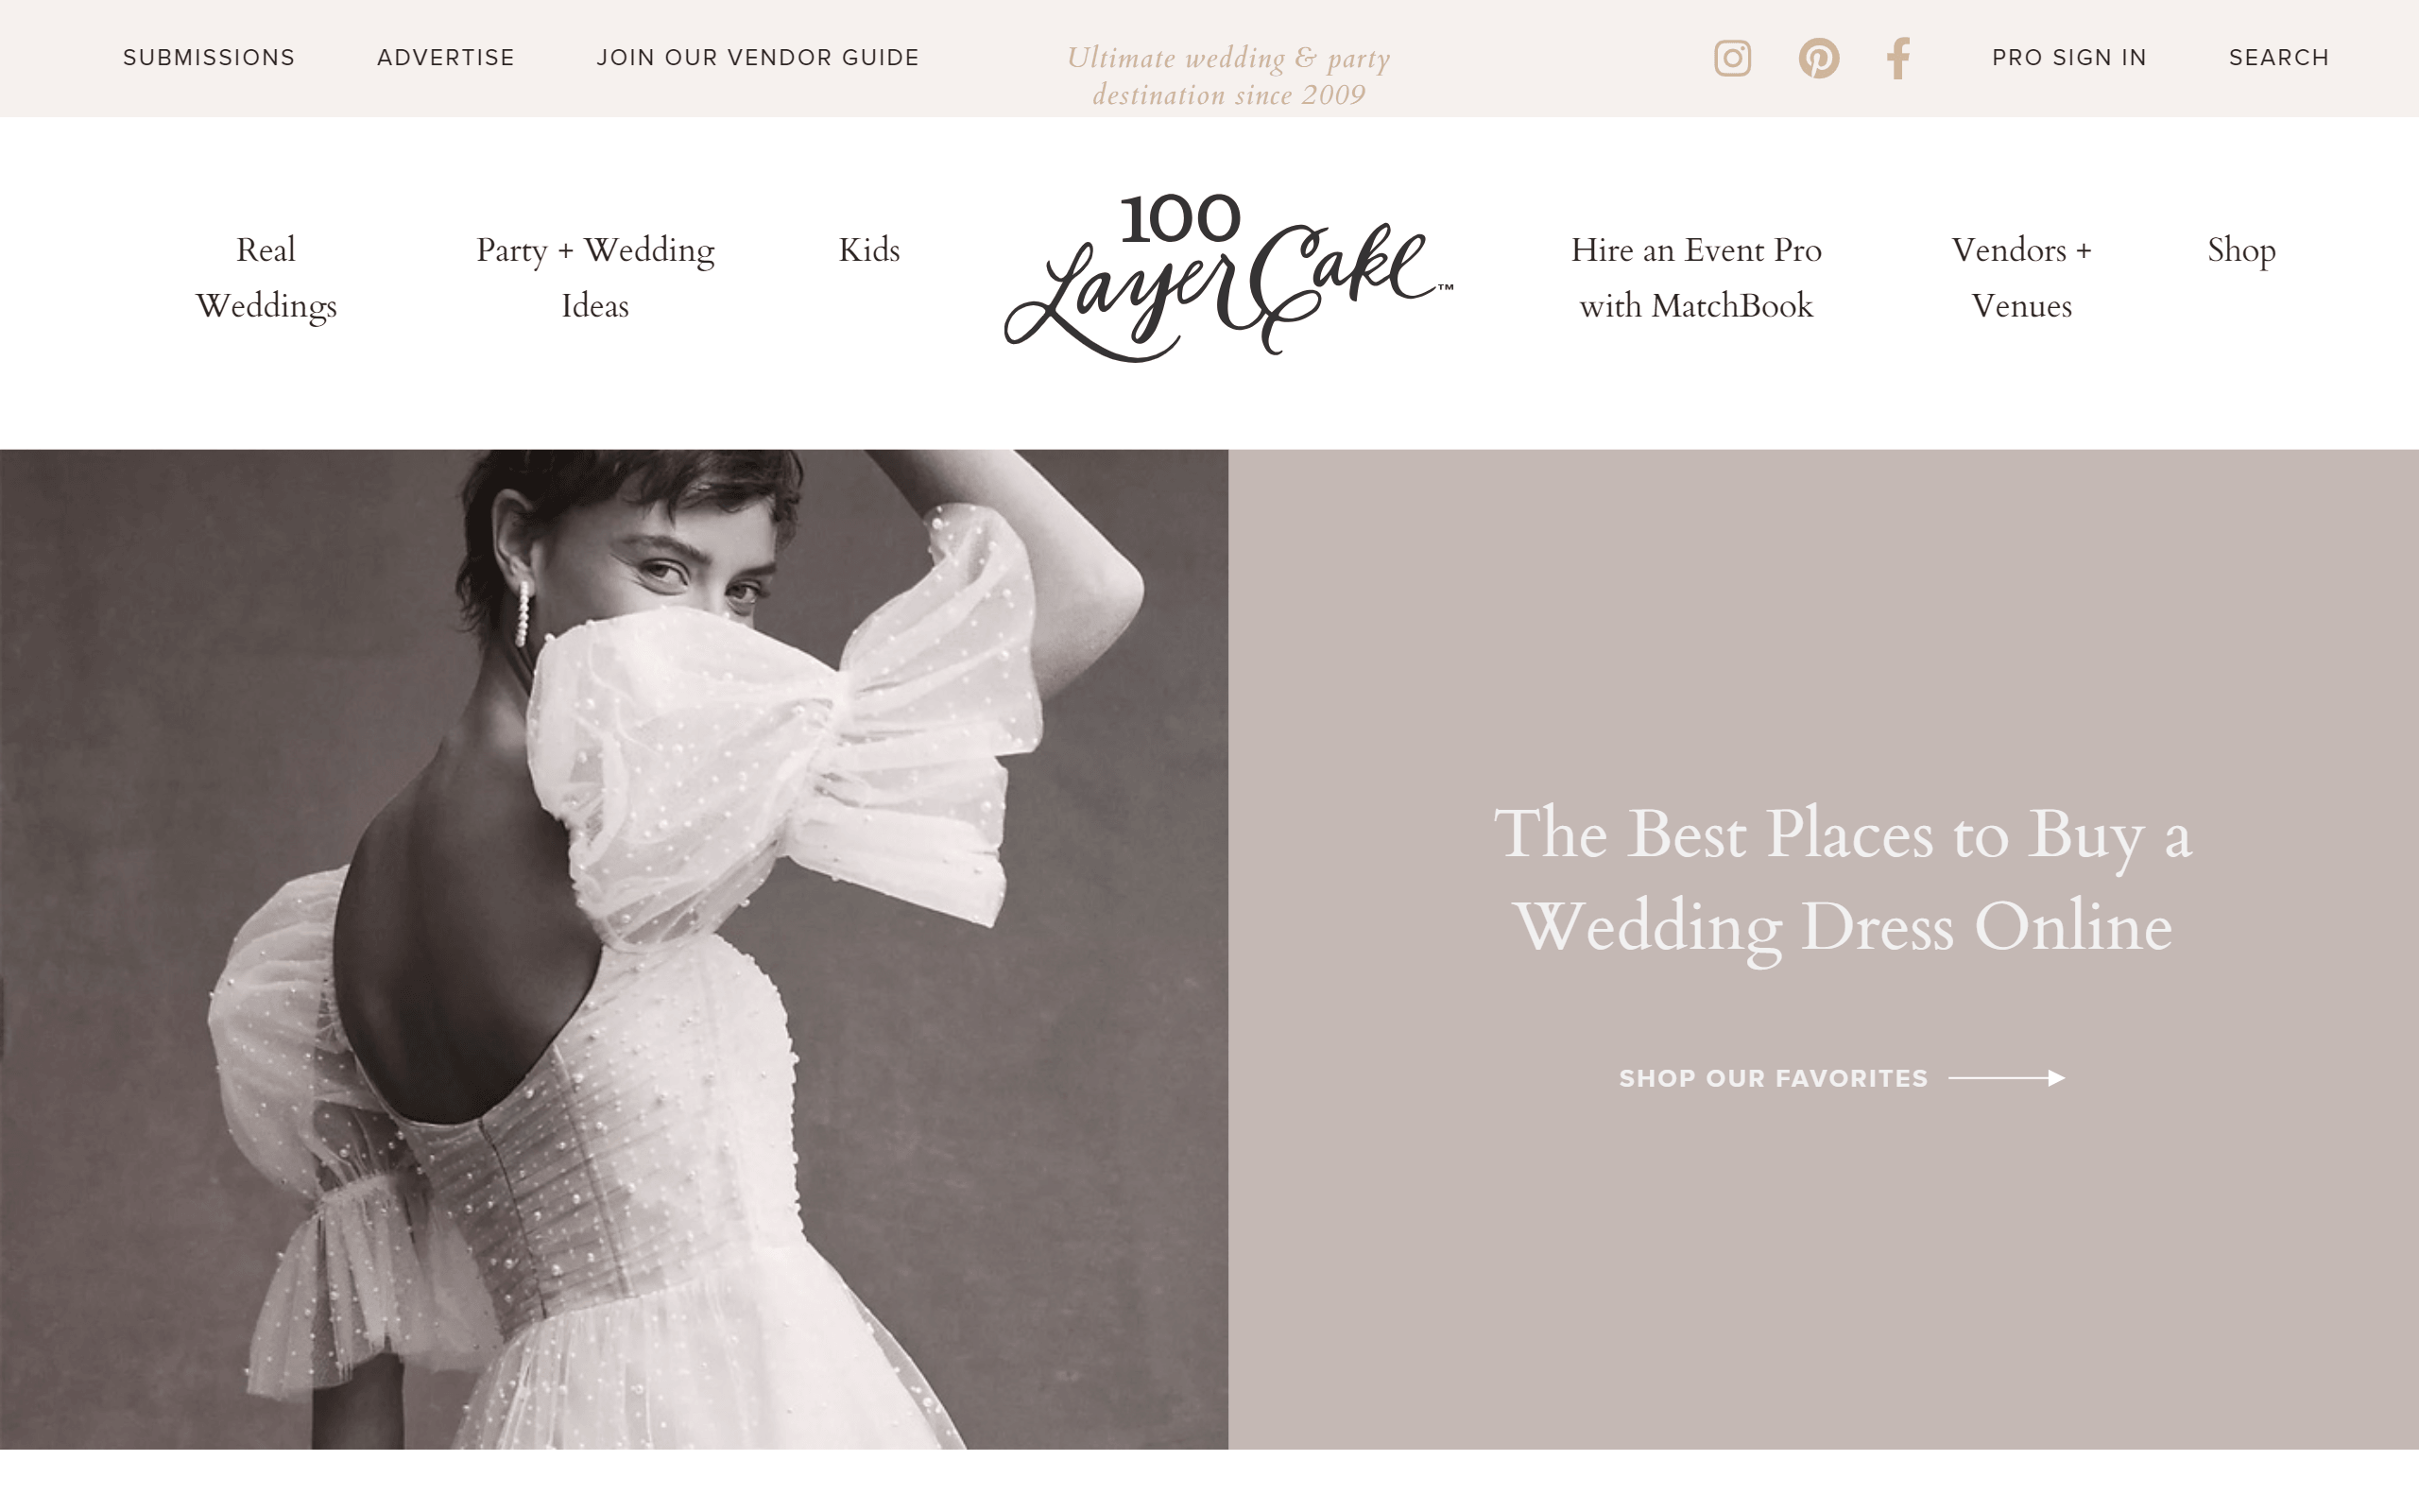Go to the Advertise page
Viewport: 2419px width, 1512px height.
point(446,58)
